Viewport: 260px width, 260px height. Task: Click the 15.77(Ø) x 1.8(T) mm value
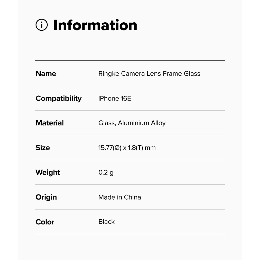[x=127, y=148]
